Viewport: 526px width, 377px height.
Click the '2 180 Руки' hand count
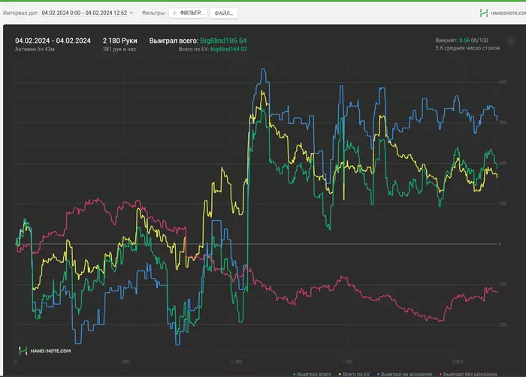[119, 41]
